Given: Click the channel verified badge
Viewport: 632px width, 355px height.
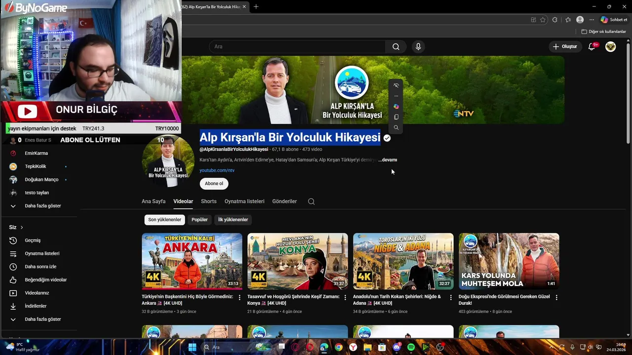Looking at the screenshot, I should (x=387, y=138).
